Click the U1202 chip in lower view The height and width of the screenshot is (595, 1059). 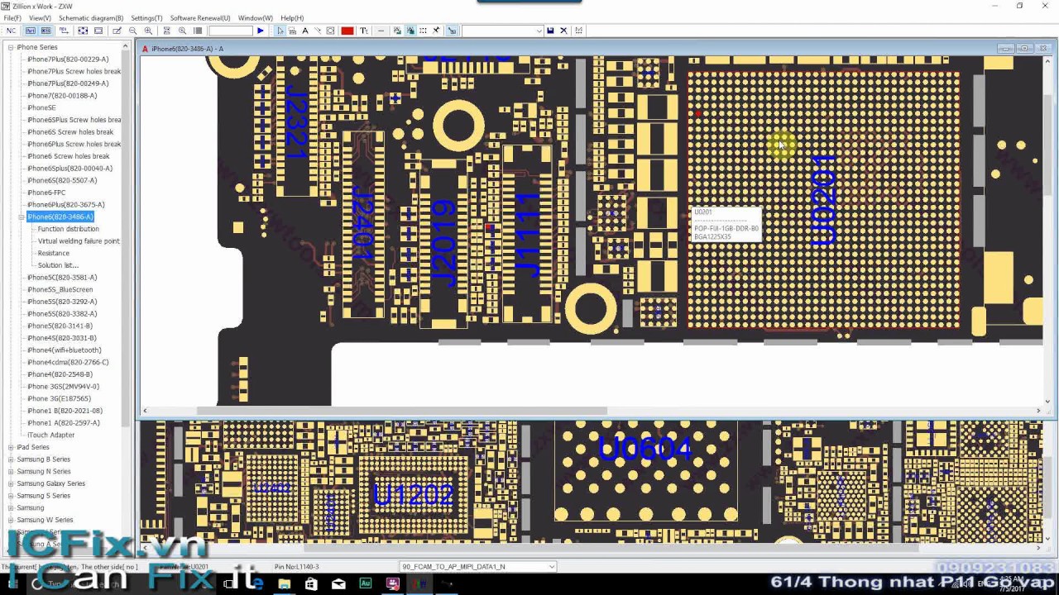(x=413, y=494)
